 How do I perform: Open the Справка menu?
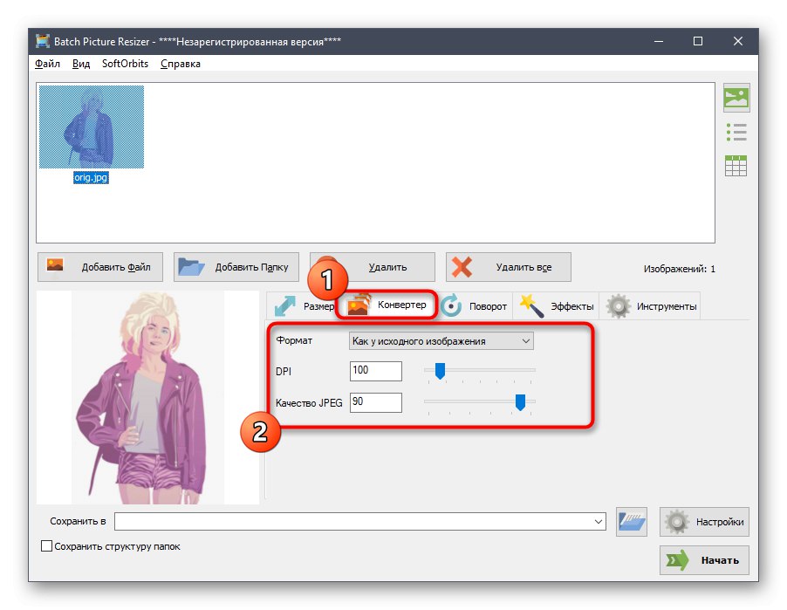181,64
